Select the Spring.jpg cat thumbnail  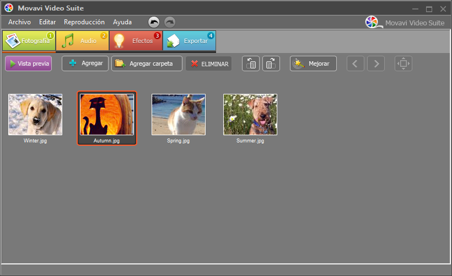point(179,114)
